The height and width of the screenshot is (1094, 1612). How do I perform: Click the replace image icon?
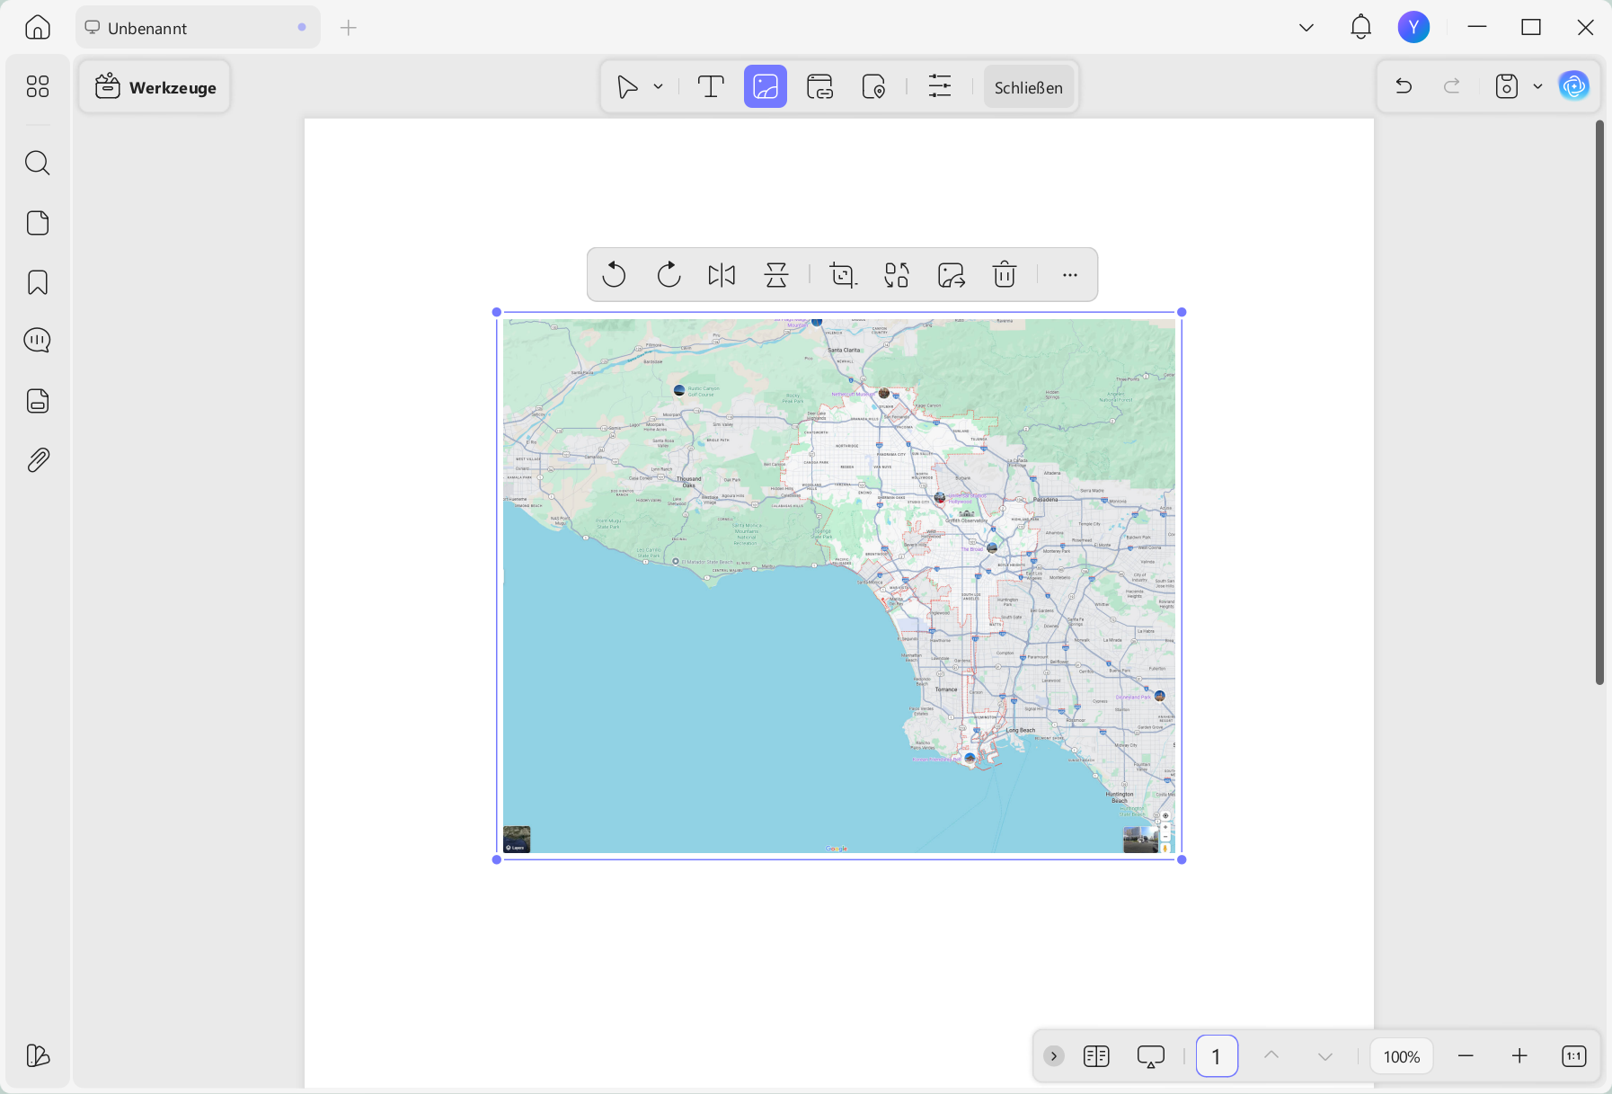[897, 274]
